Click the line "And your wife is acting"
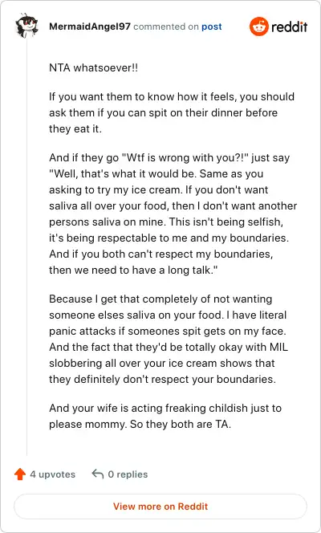 [165, 408]
